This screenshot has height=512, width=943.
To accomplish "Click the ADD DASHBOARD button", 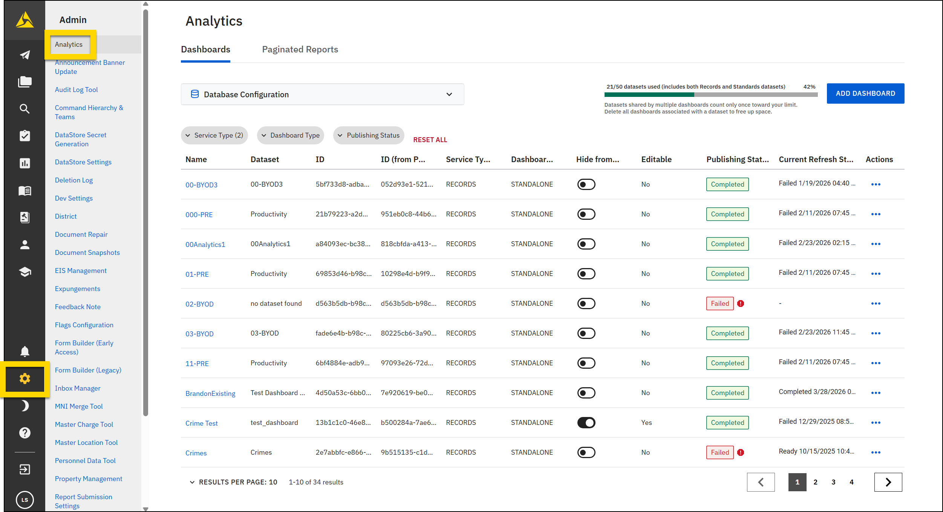I will click(x=865, y=93).
